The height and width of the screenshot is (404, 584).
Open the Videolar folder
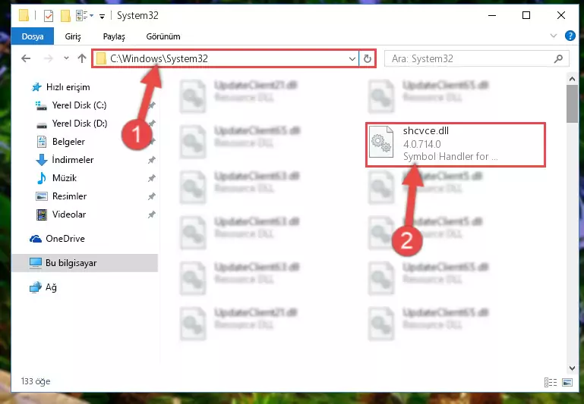69,215
